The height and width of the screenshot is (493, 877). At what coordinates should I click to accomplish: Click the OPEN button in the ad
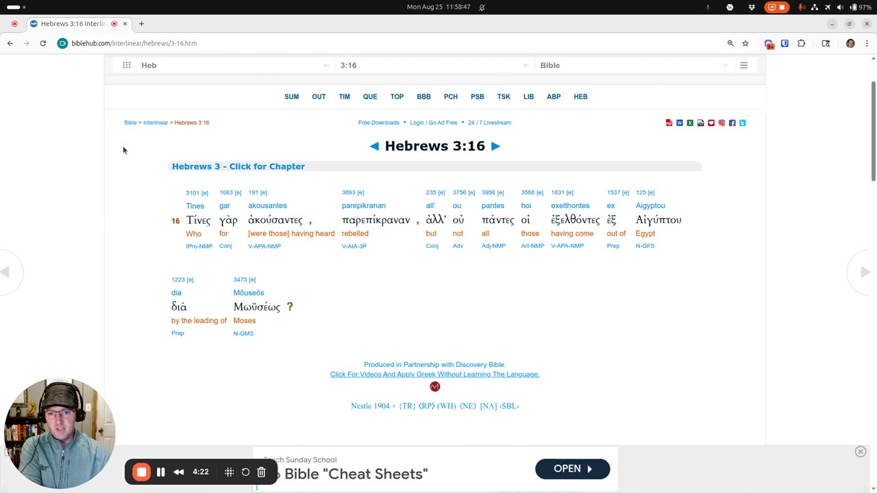(x=573, y=469)
